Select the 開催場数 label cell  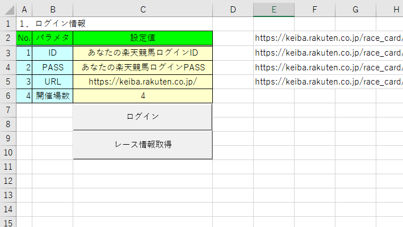[53, 96]
